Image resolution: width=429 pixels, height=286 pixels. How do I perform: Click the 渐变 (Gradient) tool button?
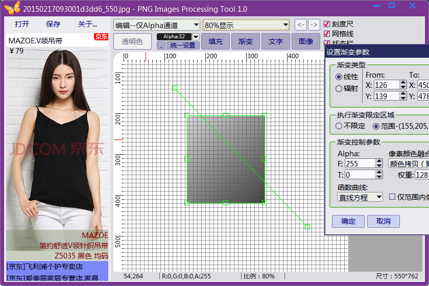246,41
